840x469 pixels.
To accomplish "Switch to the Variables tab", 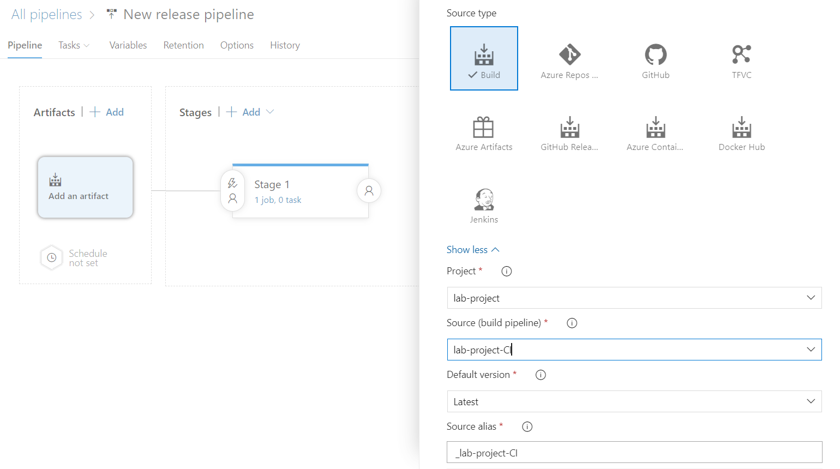I will [x=128, y=45].
